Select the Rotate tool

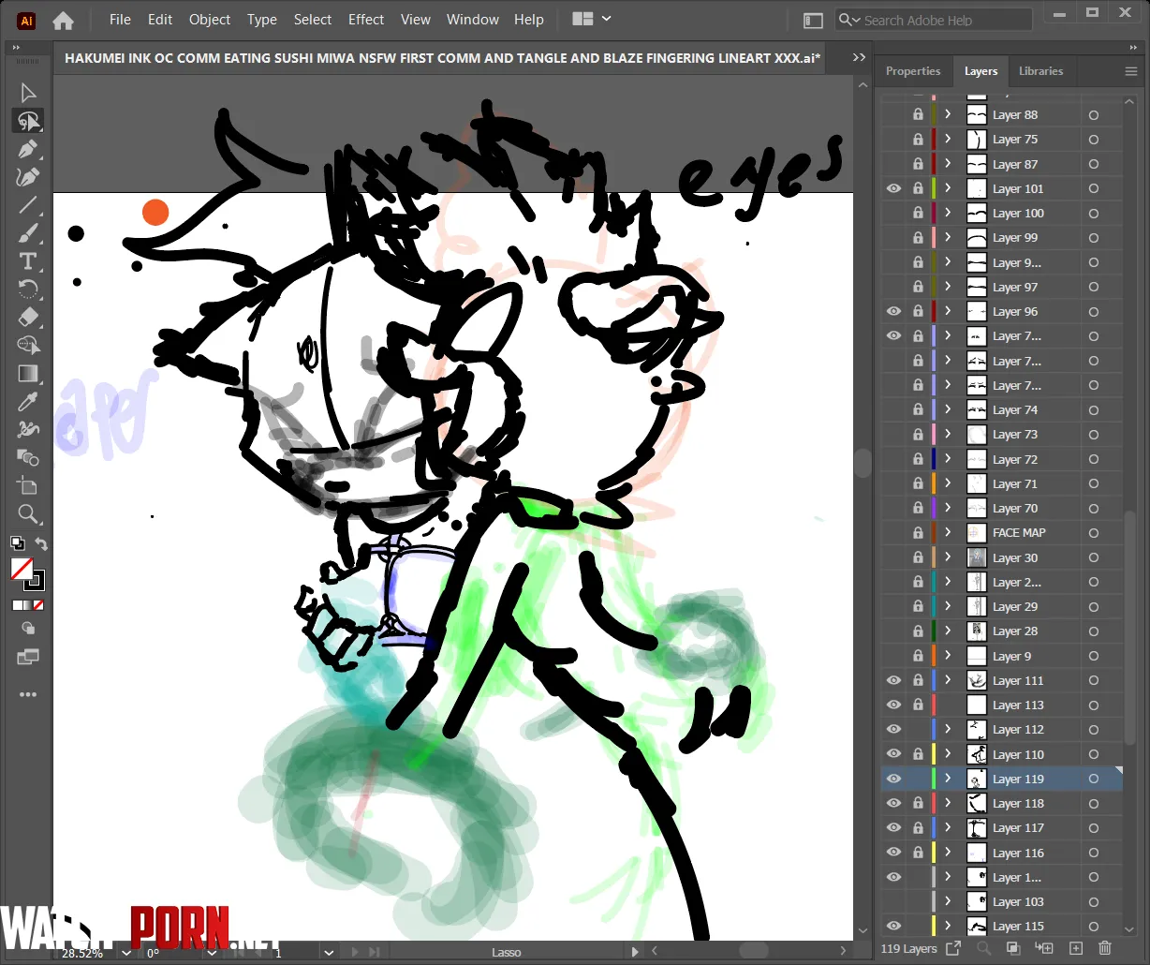[28, 289]
